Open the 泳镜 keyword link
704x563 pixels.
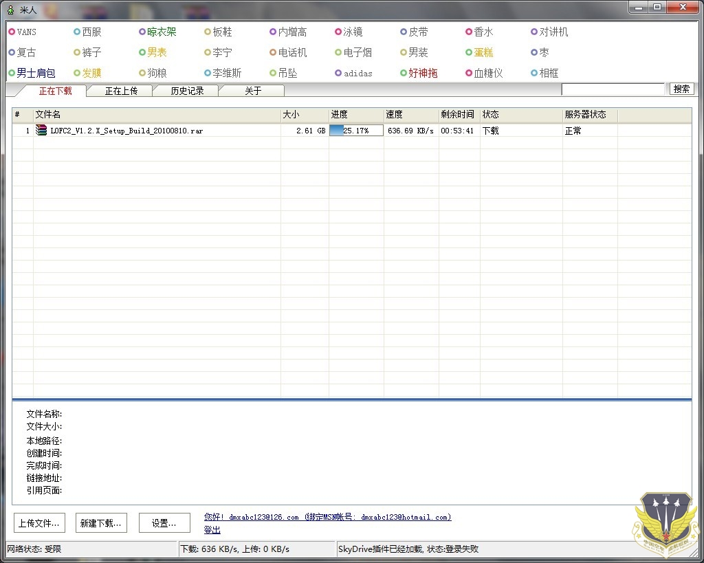click(353, 32)
